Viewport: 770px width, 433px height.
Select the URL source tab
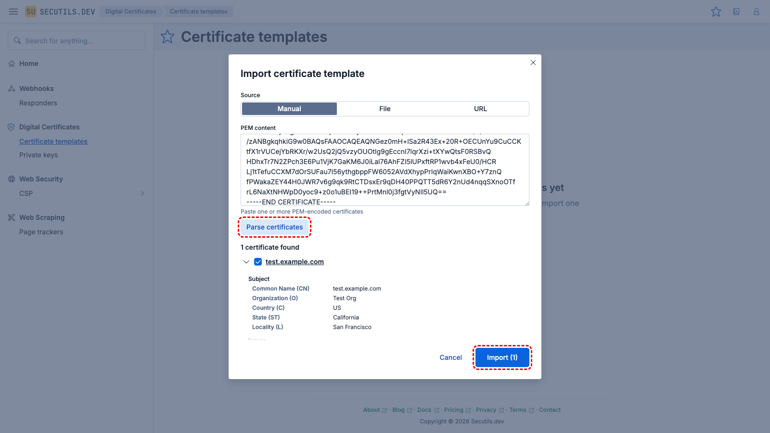point(480,109)
